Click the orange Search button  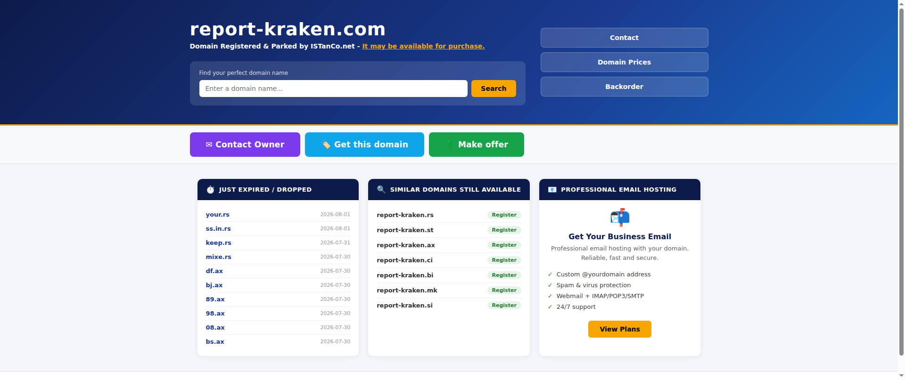pyautogui.click(x=494, y=89)
